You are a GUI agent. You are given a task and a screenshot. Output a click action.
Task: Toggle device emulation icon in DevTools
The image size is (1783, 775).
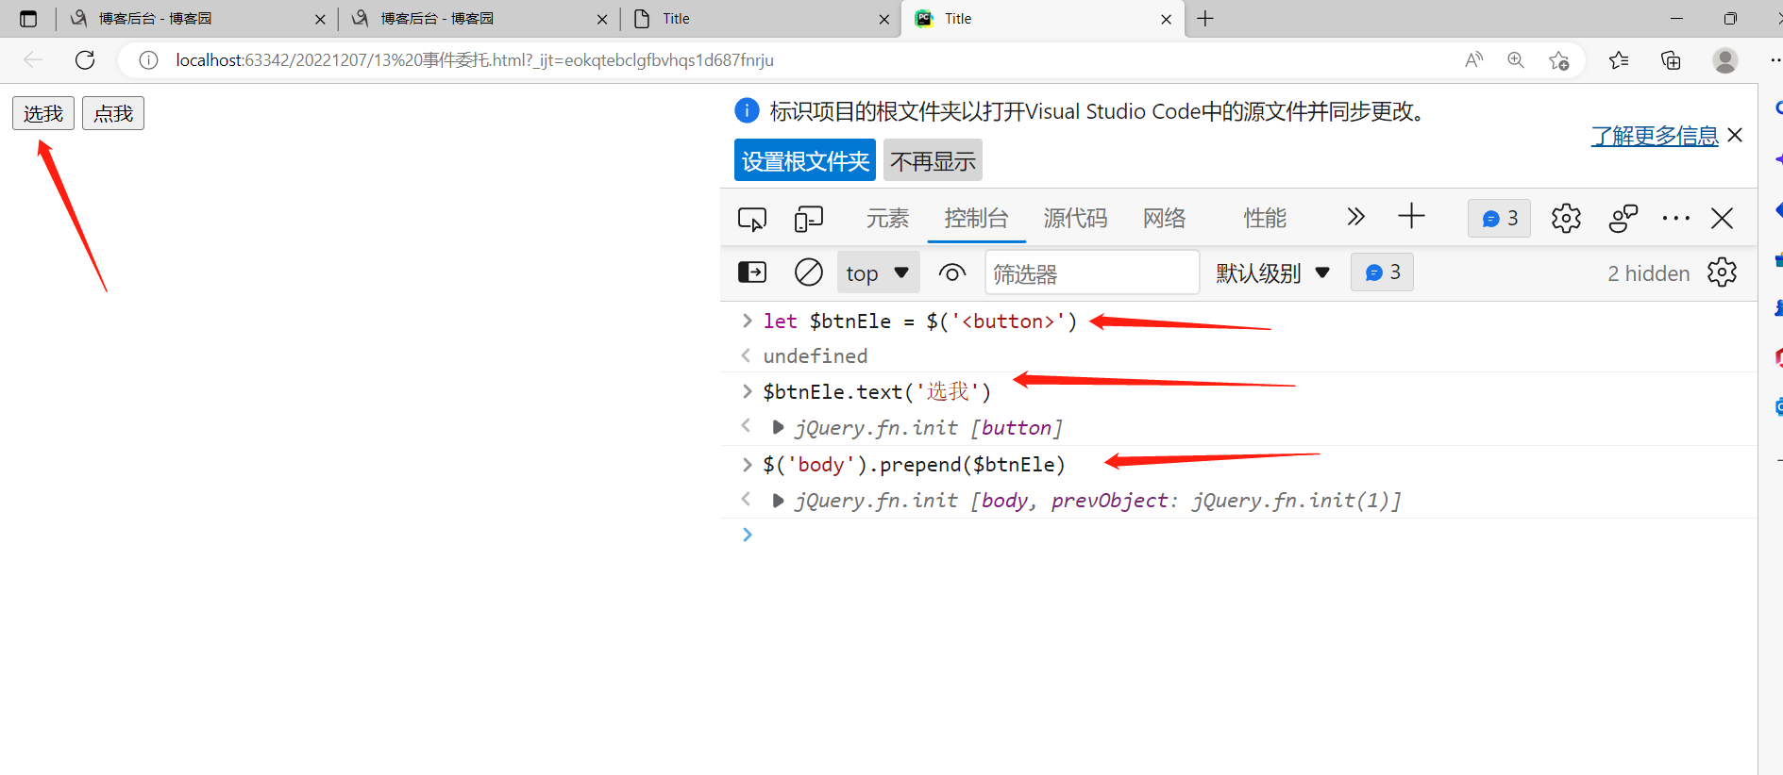pyautogui.click(x=809, y=219)
